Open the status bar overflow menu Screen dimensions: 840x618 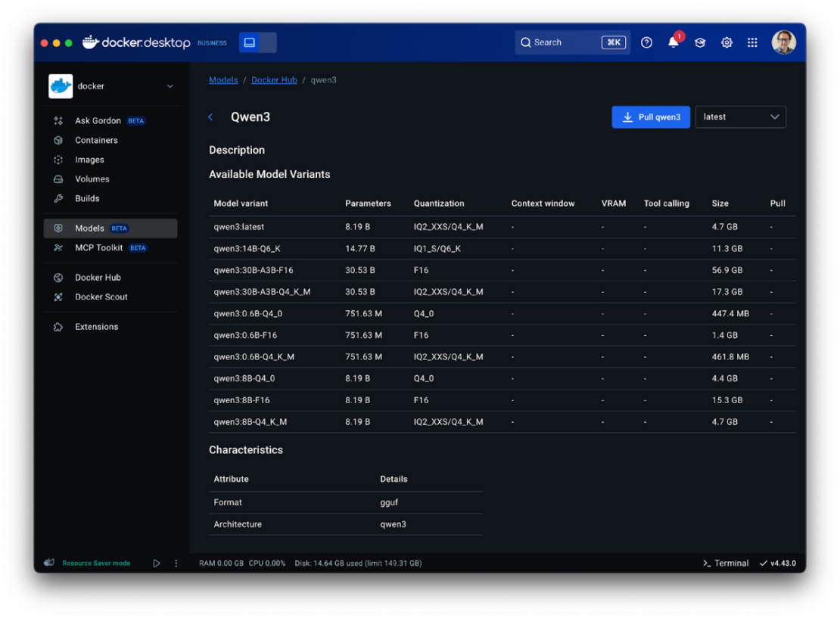click(x=176, y=563)
